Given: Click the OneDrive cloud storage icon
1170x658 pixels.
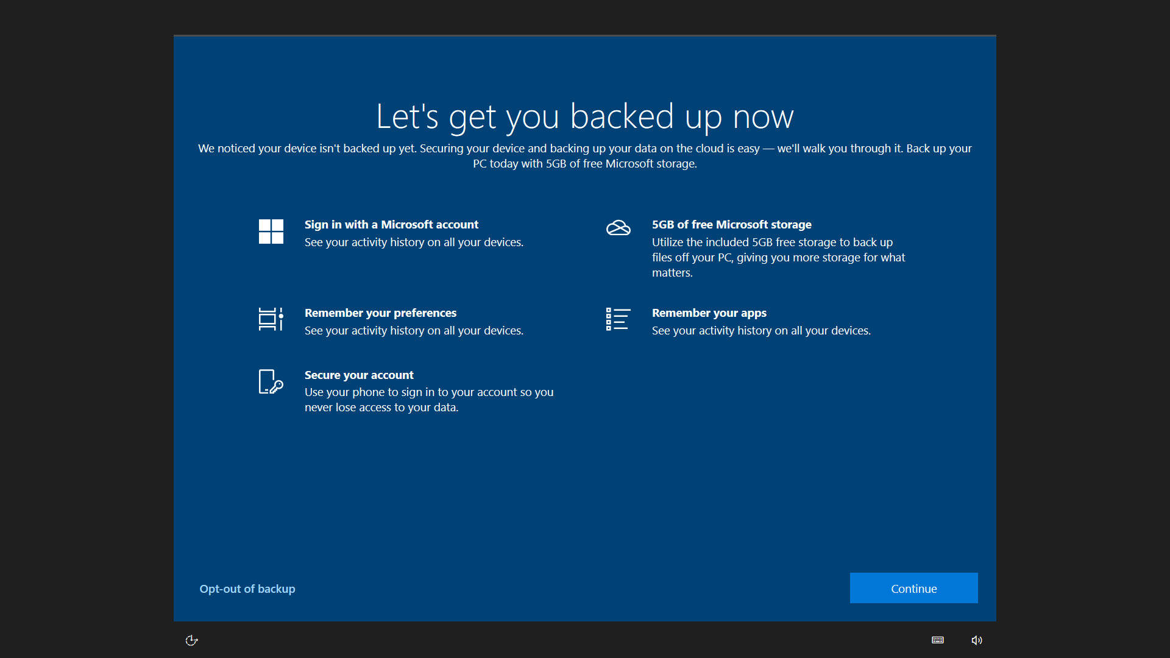Looking at the screenshot, I should click(x=618, y=228).
